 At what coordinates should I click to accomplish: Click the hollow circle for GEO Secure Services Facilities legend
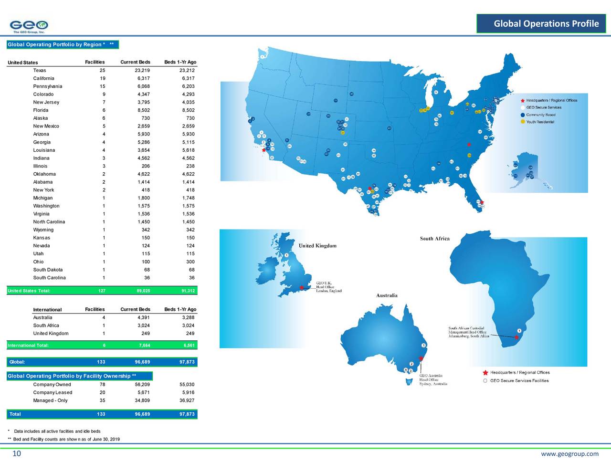point(485,381)
